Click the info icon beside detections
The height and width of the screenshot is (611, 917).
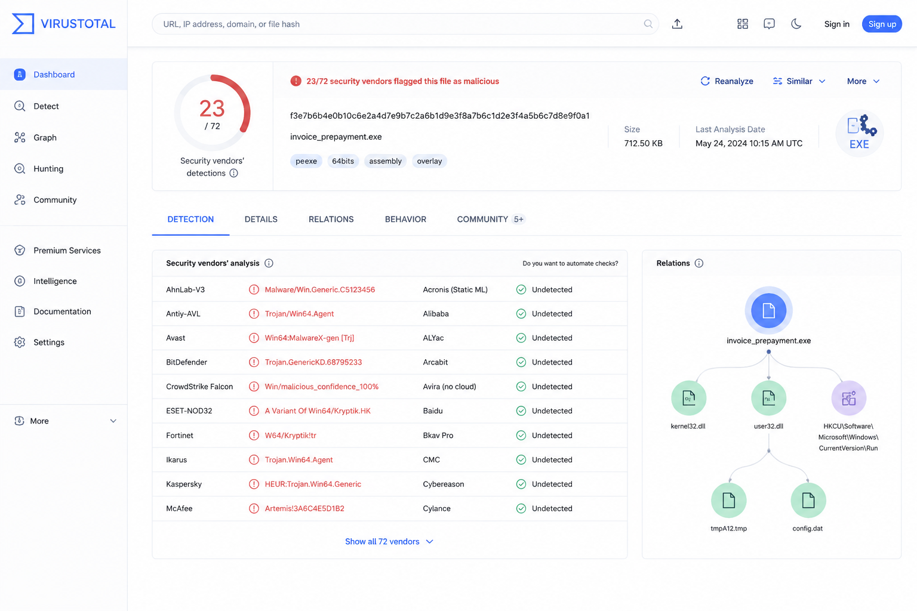coord(234,173)
